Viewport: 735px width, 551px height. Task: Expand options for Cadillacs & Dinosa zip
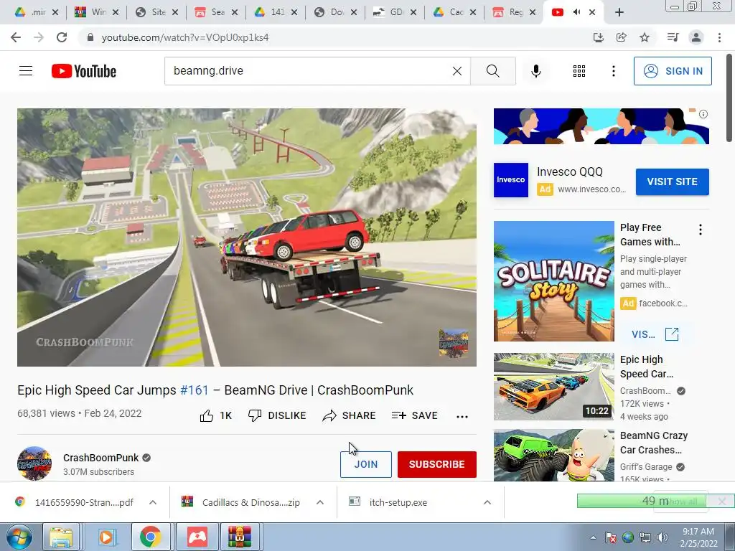point(320,502)
